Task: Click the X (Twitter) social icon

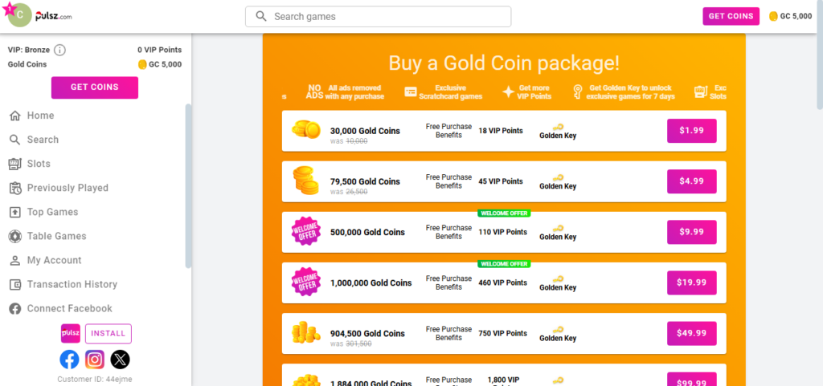Action: [120, 360]
